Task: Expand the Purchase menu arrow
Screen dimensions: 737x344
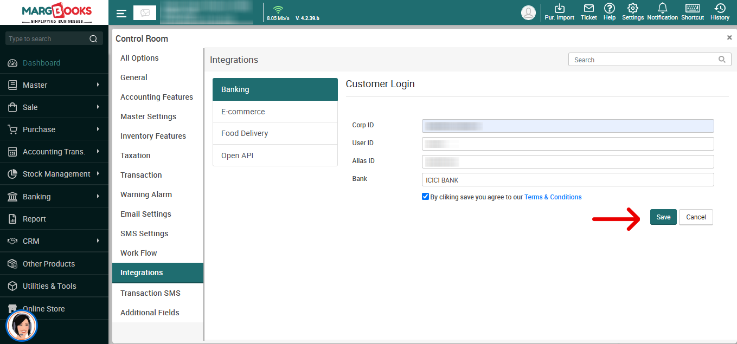Action: (98, 129)
